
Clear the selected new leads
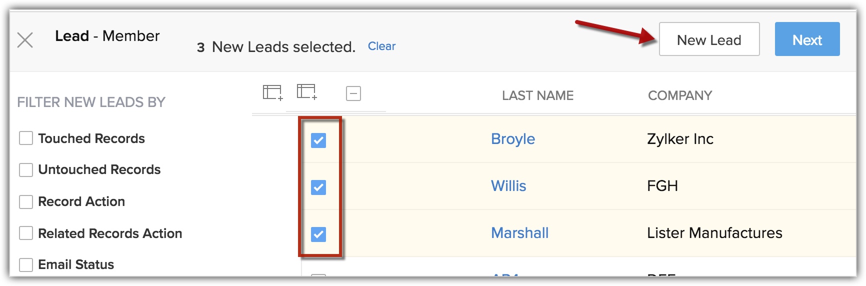pyautogui.click(x=381, y=46)
